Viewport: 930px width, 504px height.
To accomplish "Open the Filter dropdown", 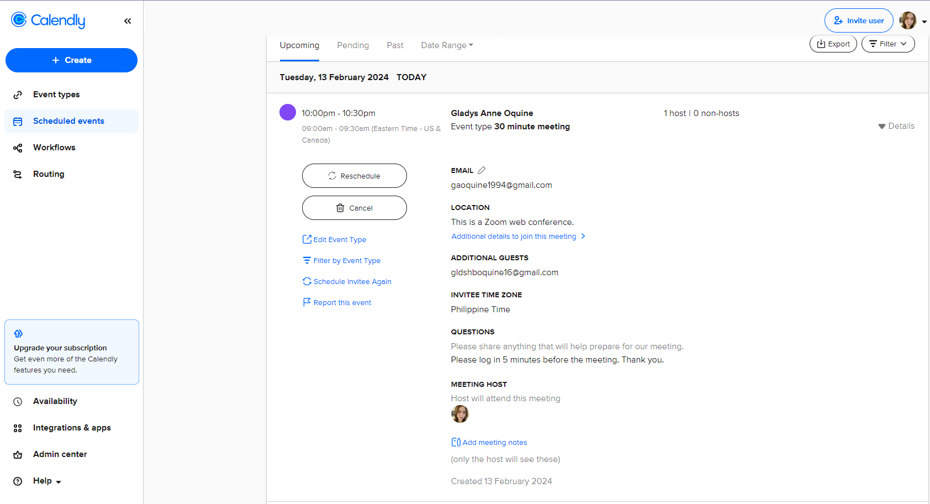I will [887, 44].
